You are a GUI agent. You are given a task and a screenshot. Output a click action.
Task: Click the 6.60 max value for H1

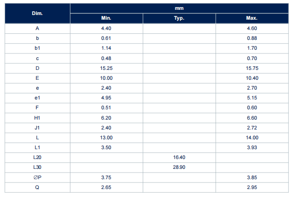click(x=252, y=117)
